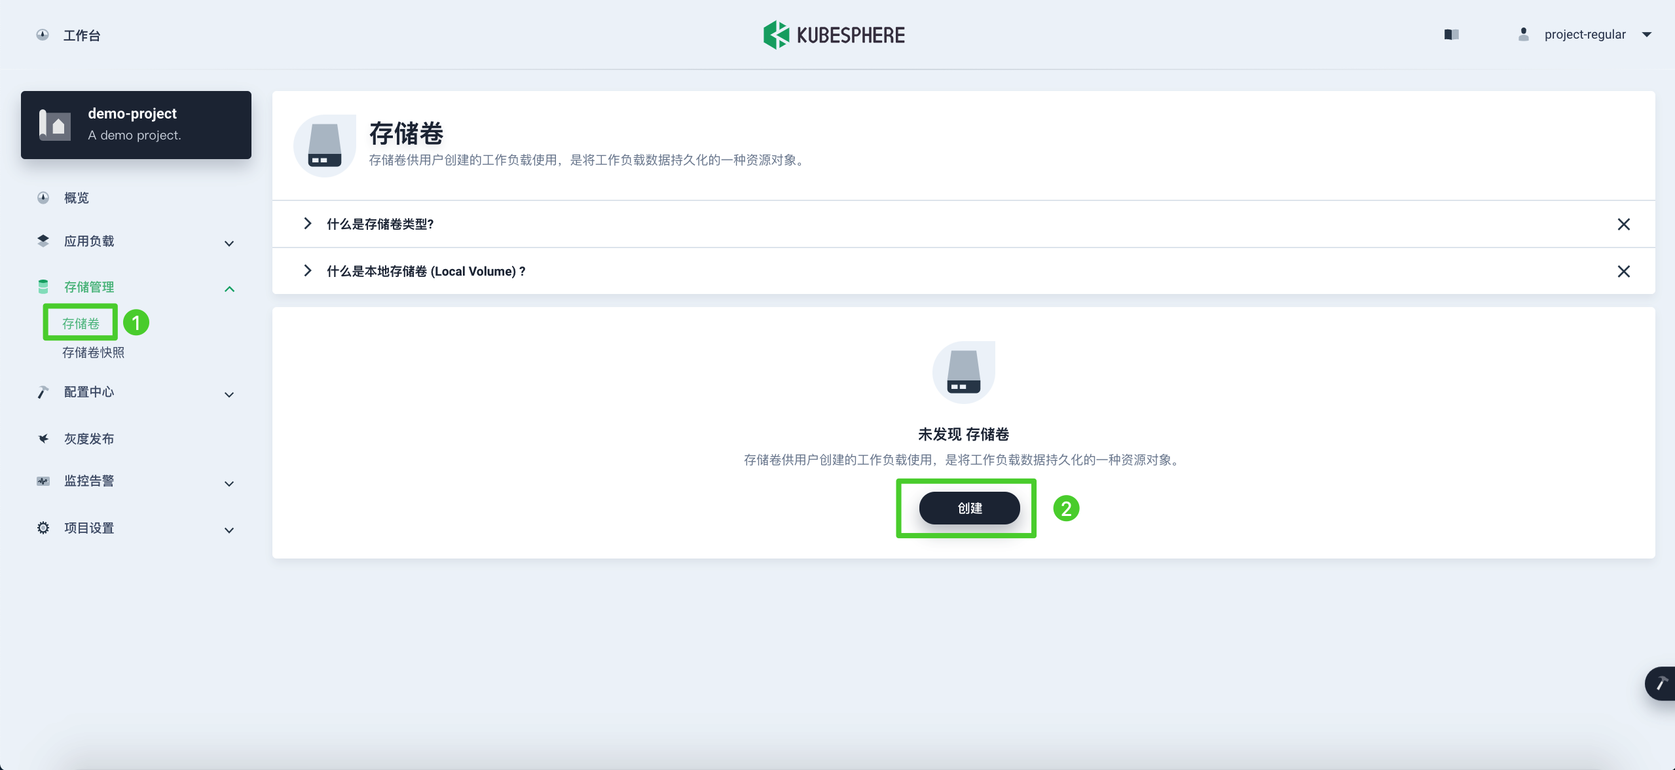Dismiss the 什么是存储卷类型 help tip
Screen dimensions: 1675x770
(1623, 225)
